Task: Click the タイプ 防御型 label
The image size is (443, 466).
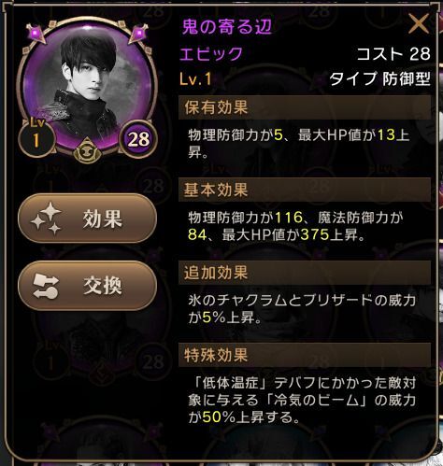Action: 380,78
